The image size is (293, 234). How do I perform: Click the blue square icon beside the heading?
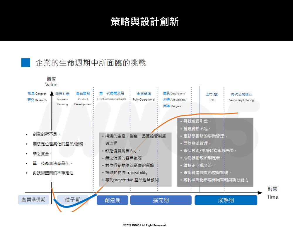click(x=26, y=62)
